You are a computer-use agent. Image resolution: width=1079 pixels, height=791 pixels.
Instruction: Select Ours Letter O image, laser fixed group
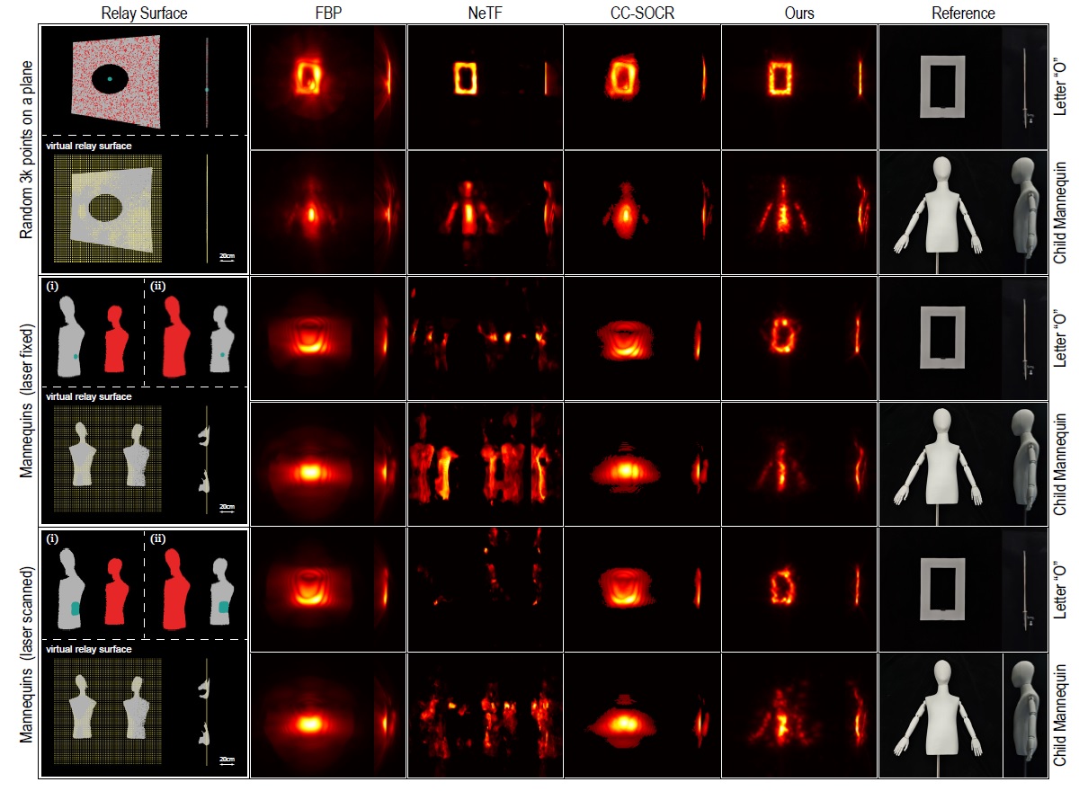point(799,338)
